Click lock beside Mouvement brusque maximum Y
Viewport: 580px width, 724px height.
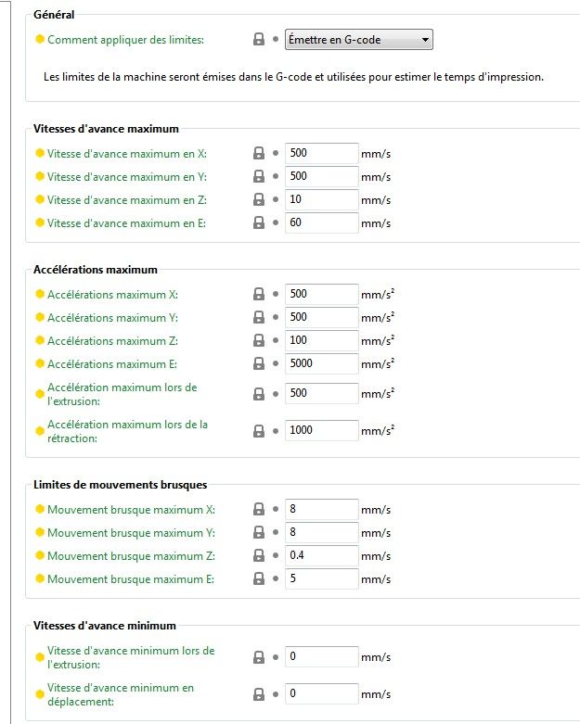[260, 533]
